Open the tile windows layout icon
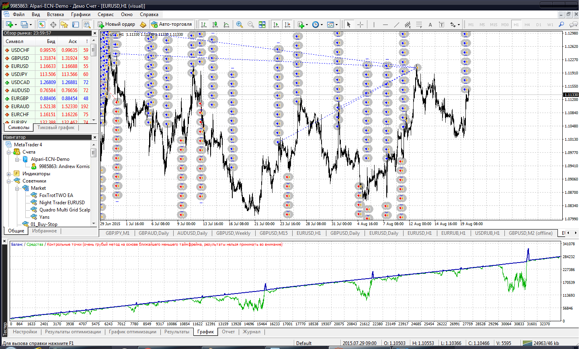Viewport: 582px width, 349px height. [x=262, y=25]
